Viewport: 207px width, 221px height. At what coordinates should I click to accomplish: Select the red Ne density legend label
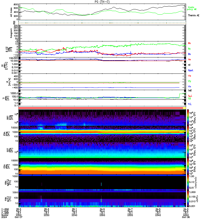189,59
